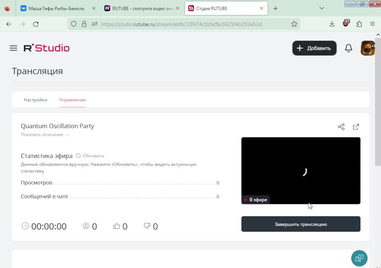
Task: Click the Добавить button
Action: pyautogui.click(x=314, y=48)
